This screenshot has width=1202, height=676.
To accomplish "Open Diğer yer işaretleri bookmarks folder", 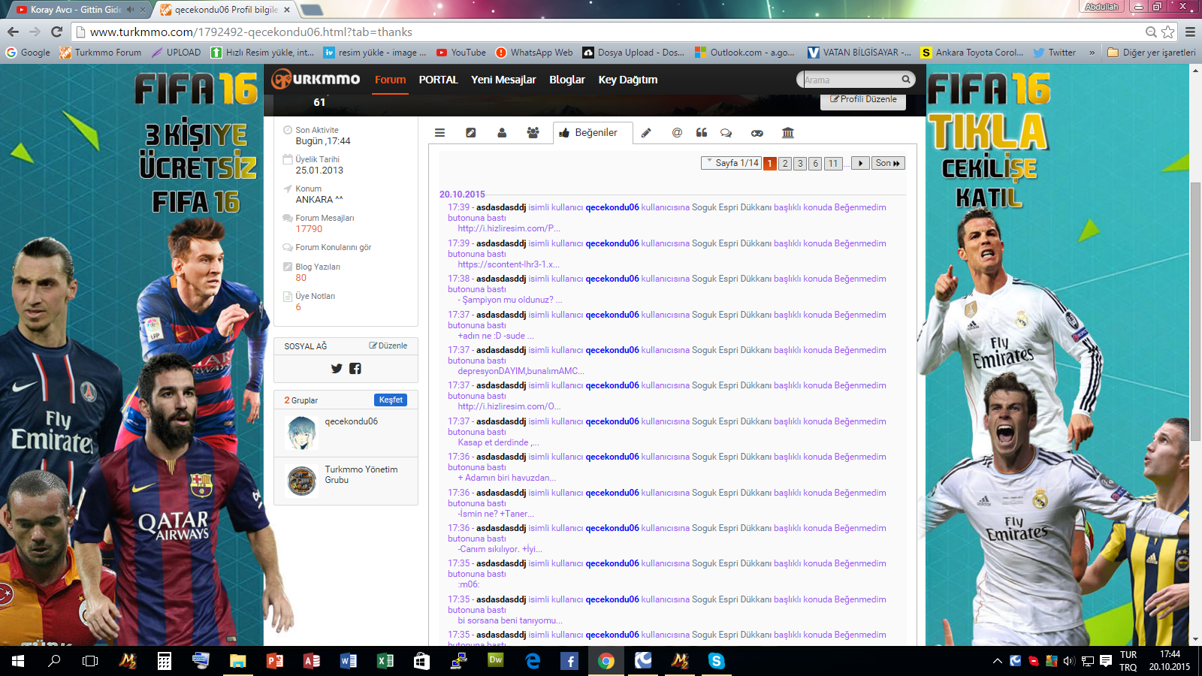I will (1152, 53).
